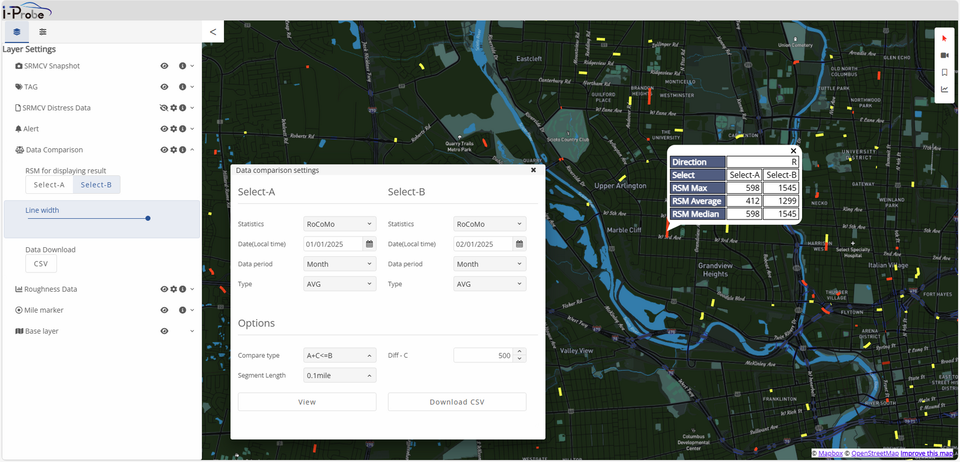Open the sliders settings tab
Viewport: 960px width, 462px height.
pyautogui.click(x=43, y=32)
